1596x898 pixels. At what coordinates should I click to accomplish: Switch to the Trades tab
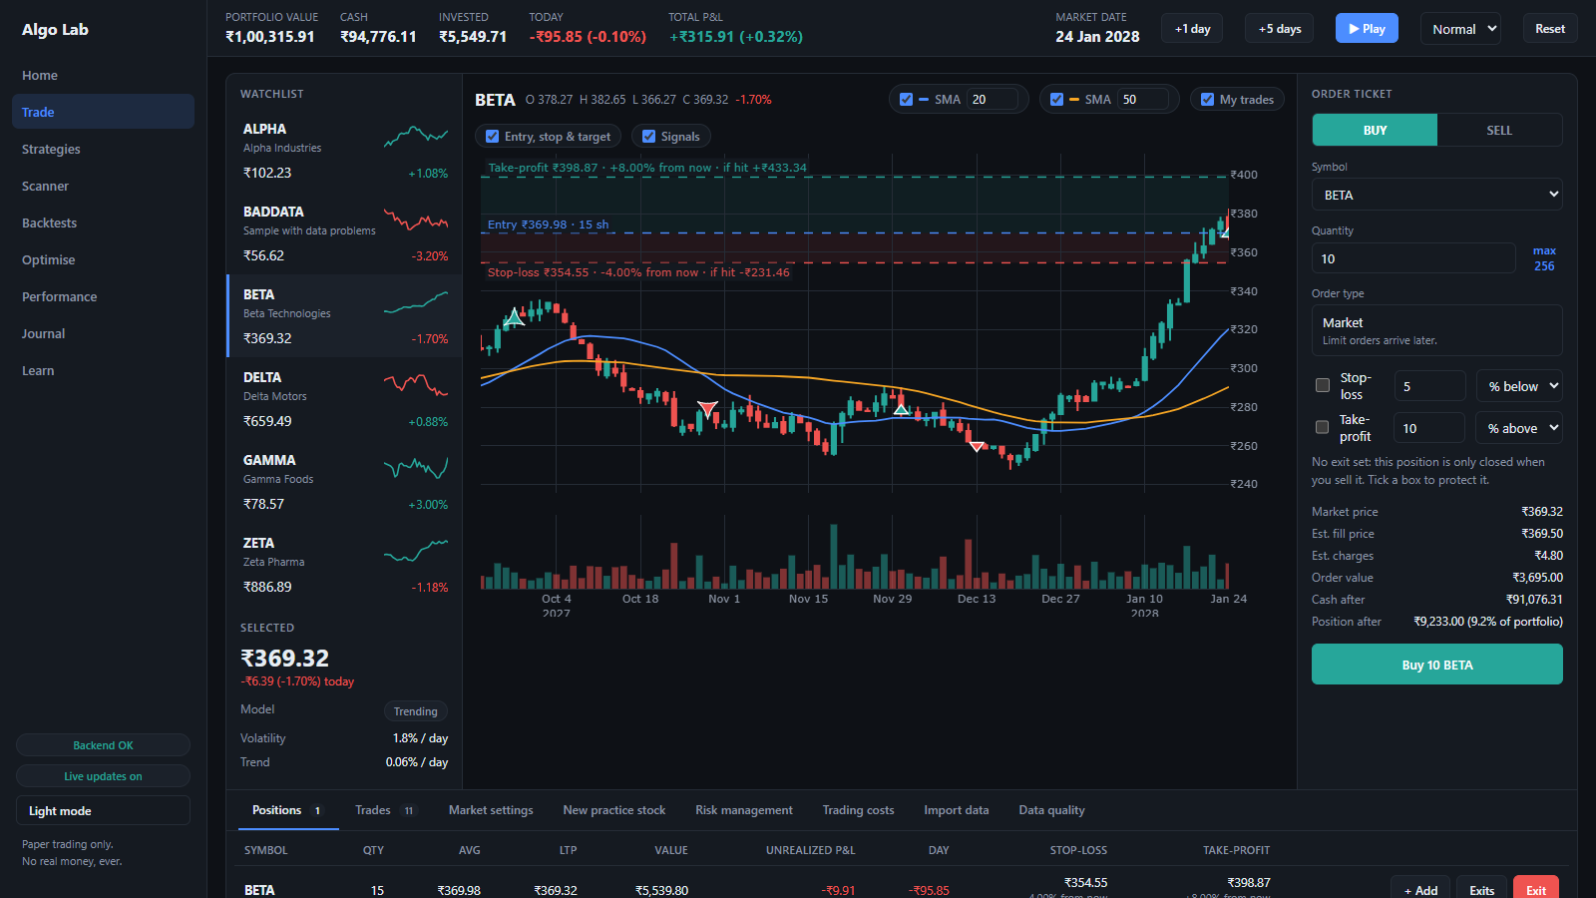[x=385, y=810]
